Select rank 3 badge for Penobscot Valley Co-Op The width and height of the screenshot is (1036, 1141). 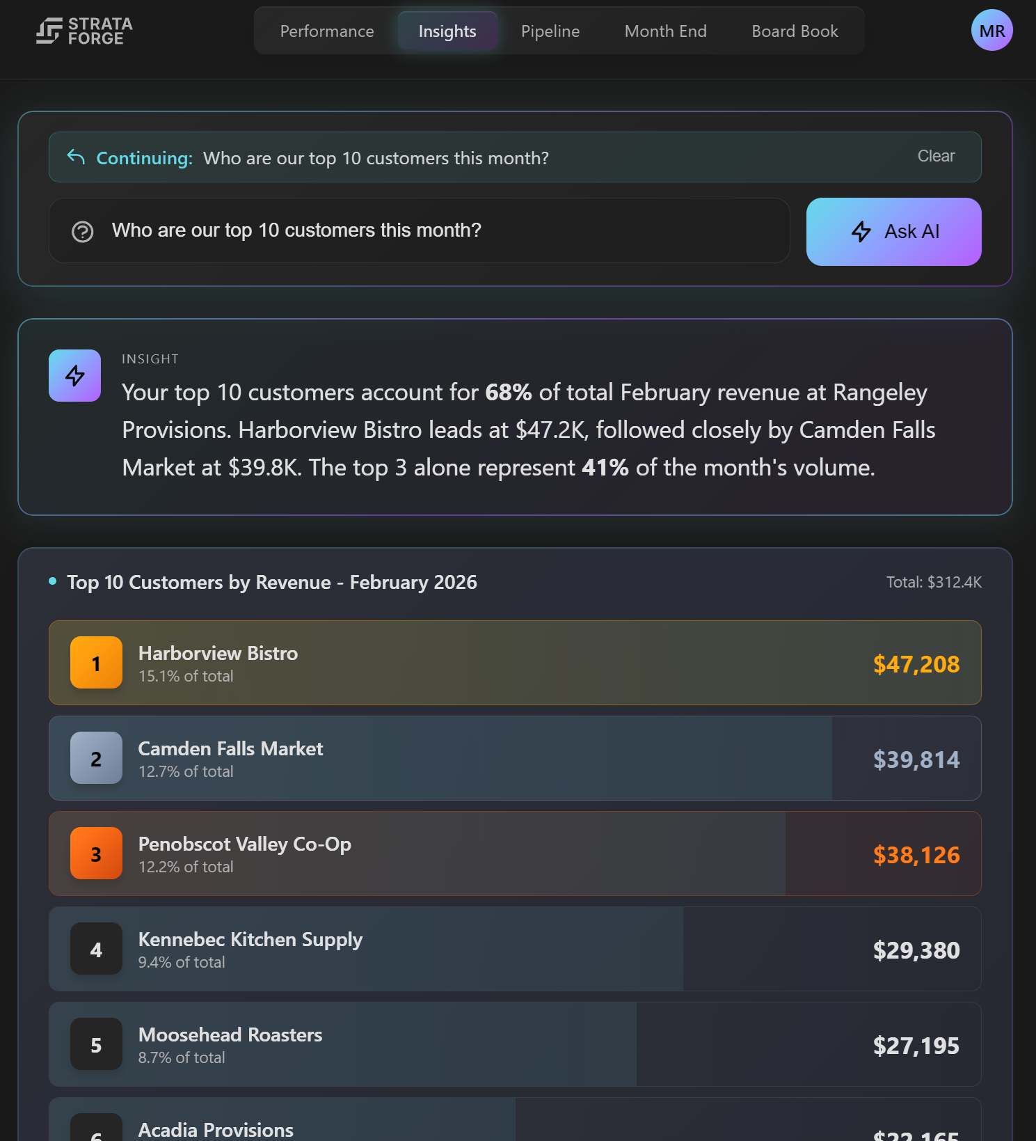[96, 853]
